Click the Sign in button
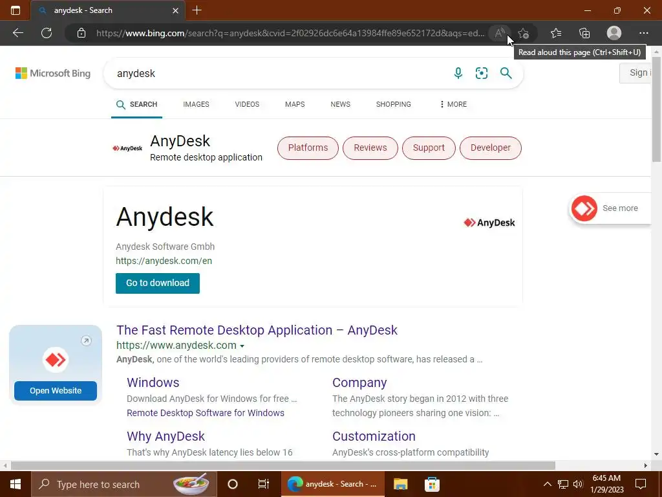The height and width of the screenshot is (497, 662). [x=635, y=72]
